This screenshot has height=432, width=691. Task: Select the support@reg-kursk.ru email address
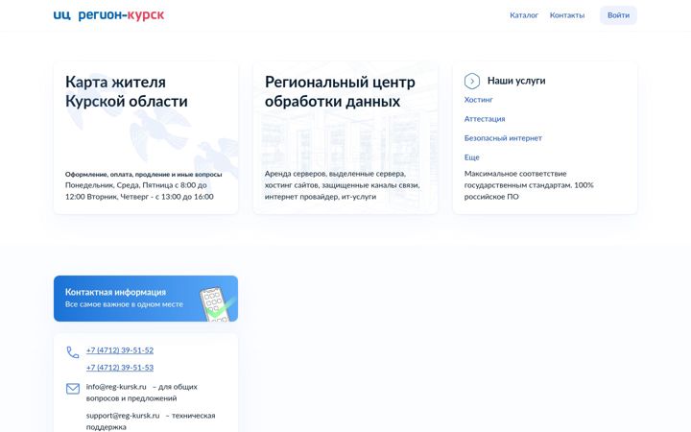coord(123,416)
